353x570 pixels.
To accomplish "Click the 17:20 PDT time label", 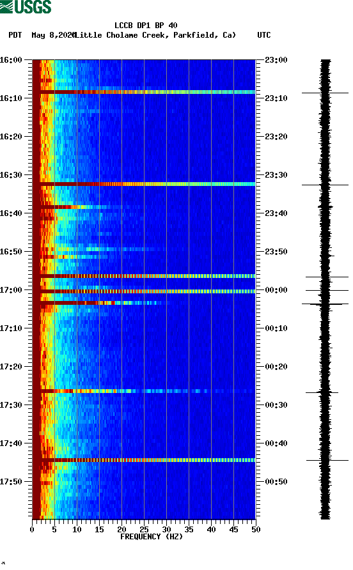I will point(11,366).
